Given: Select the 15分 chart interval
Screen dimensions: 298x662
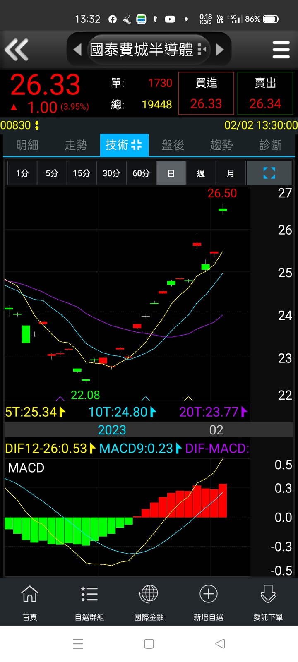Looking at the screenshot, I should (x=82, y=173).
